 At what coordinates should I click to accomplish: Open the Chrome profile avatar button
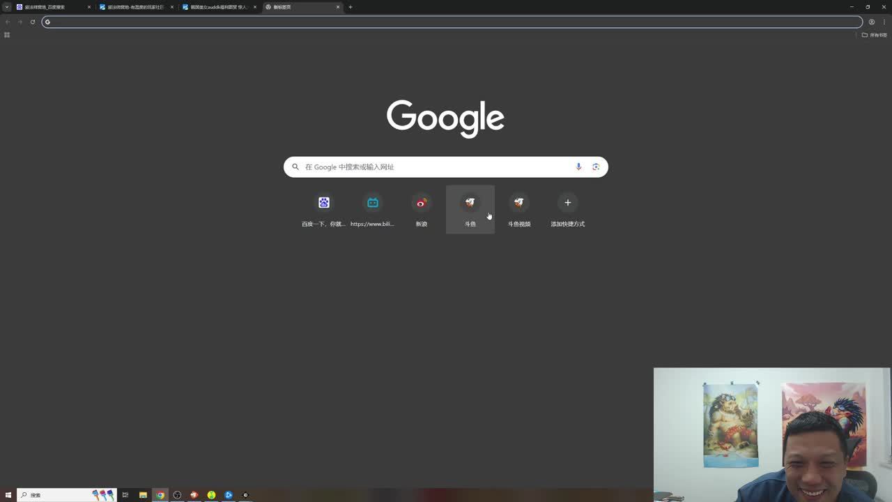[x=871, y=22]
